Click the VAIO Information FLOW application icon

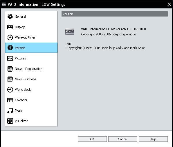point(70,31)
